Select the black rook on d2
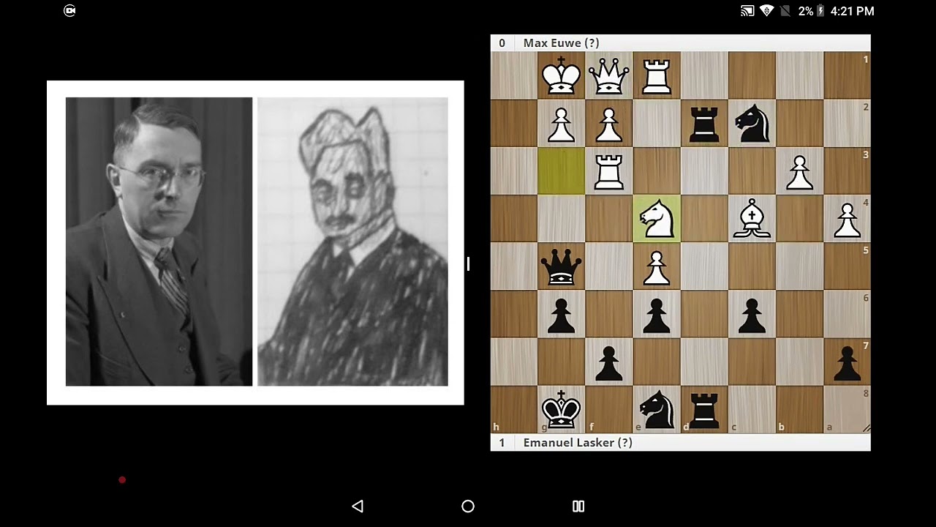The image size is (936, 527). point(704,123)
